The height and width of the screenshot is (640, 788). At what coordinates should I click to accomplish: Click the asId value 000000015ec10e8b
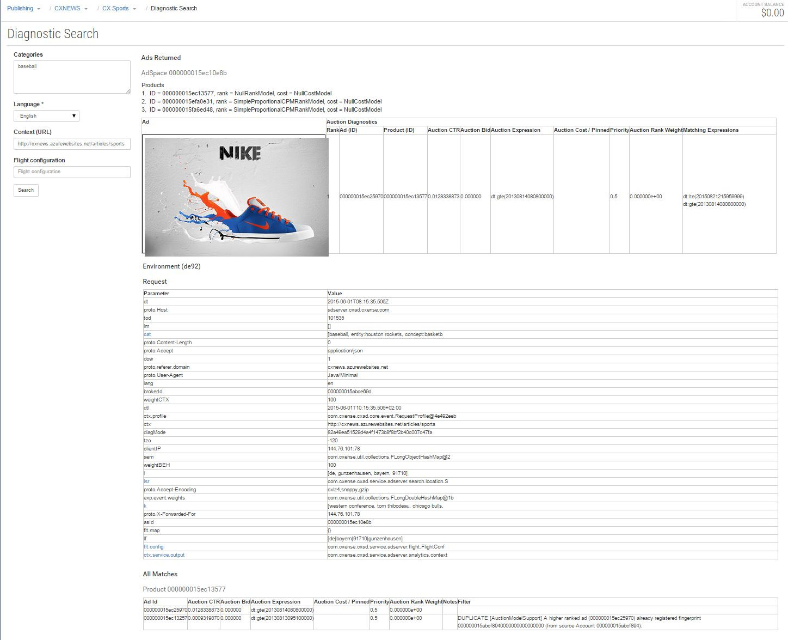click(x=349, y=522)
